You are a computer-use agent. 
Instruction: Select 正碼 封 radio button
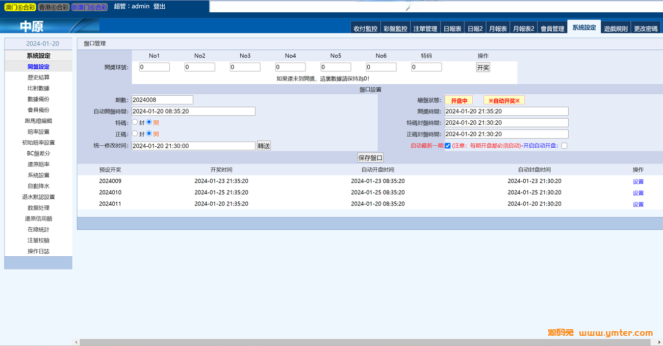click(135, 134)
